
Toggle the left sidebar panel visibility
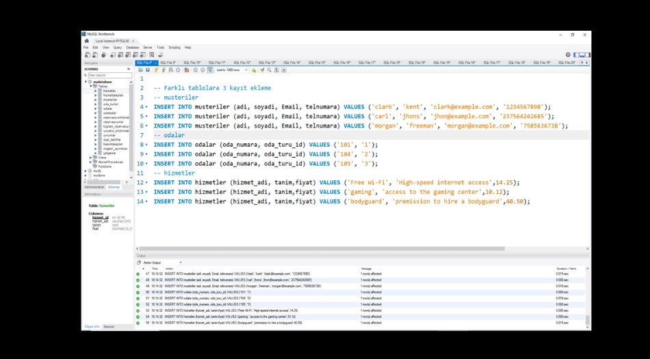coord(577,55)
